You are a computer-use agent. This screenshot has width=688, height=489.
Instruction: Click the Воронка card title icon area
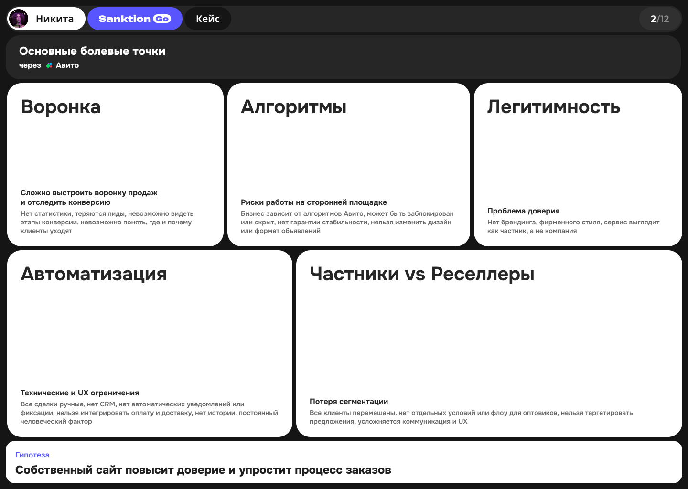click(61, 107)
